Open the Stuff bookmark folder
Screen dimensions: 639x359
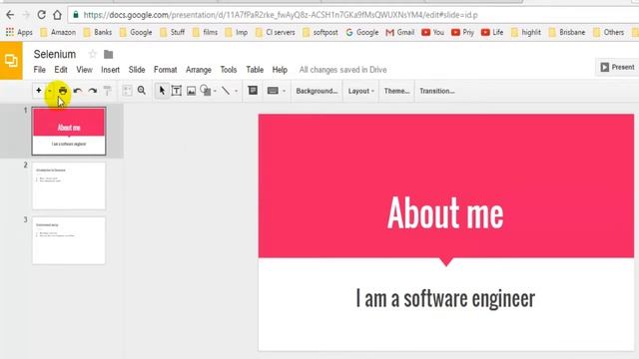(172, 32)
